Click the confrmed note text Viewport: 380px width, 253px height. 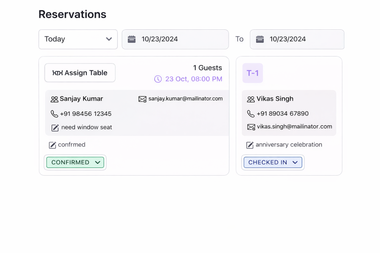coord(72,145)
